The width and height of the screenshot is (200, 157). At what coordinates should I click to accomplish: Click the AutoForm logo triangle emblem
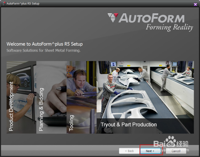pos(113,17)
